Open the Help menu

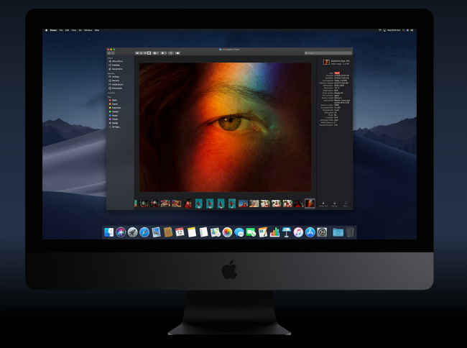(97, 30)
